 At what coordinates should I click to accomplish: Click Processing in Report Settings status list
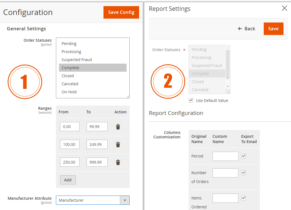(x=207, y=57)
